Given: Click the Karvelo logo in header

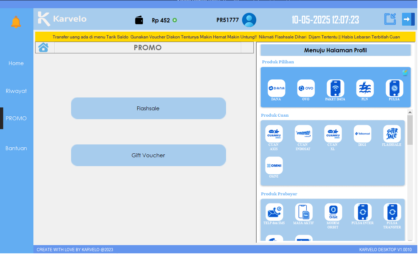Looking at the screenshot, I should [x=62, y=19].
